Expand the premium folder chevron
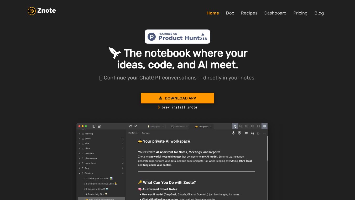This screenshot has height=200, width=355. point(80,153)
